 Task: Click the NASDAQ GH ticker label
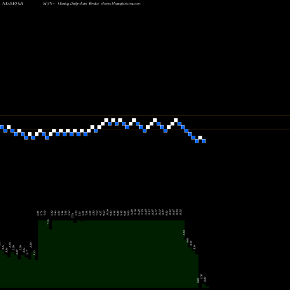click(x=13, y=3)
